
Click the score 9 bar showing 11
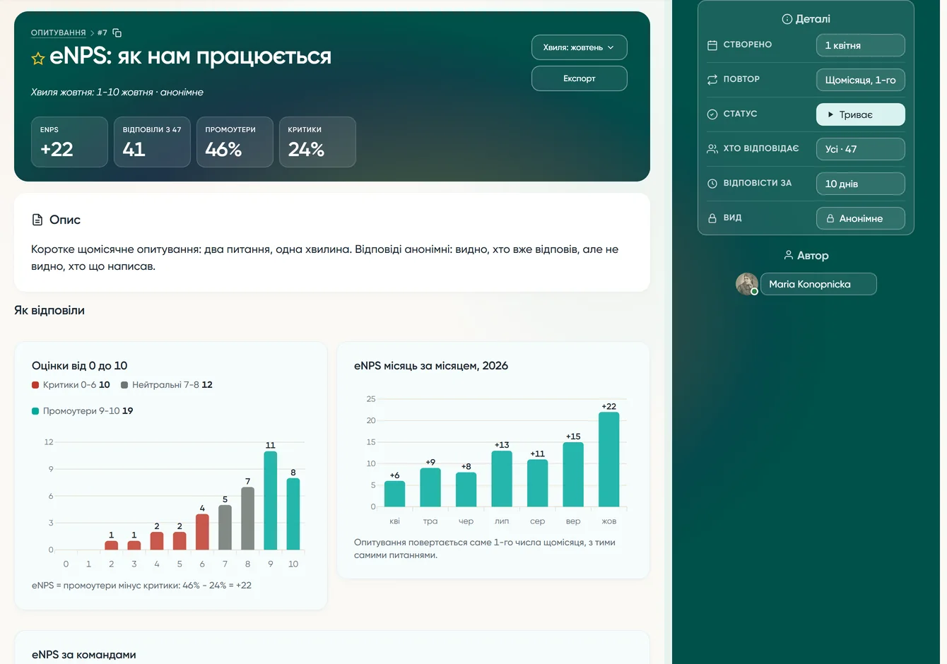(x=271, y=500)
